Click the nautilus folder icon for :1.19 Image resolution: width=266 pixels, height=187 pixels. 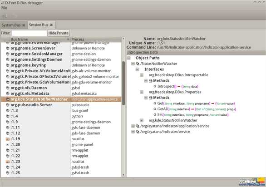point(8,139)
